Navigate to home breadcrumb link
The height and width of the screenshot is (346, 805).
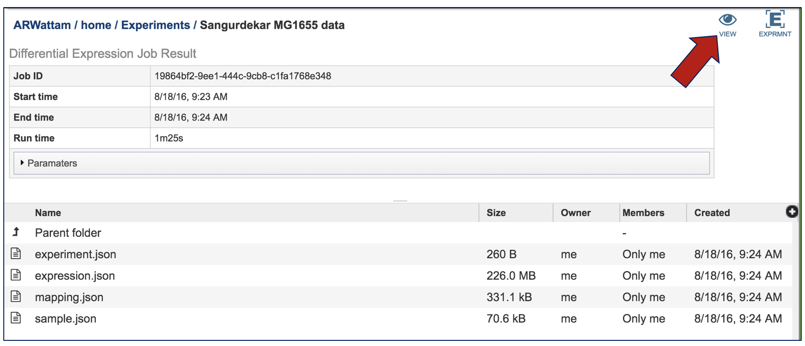96,25
